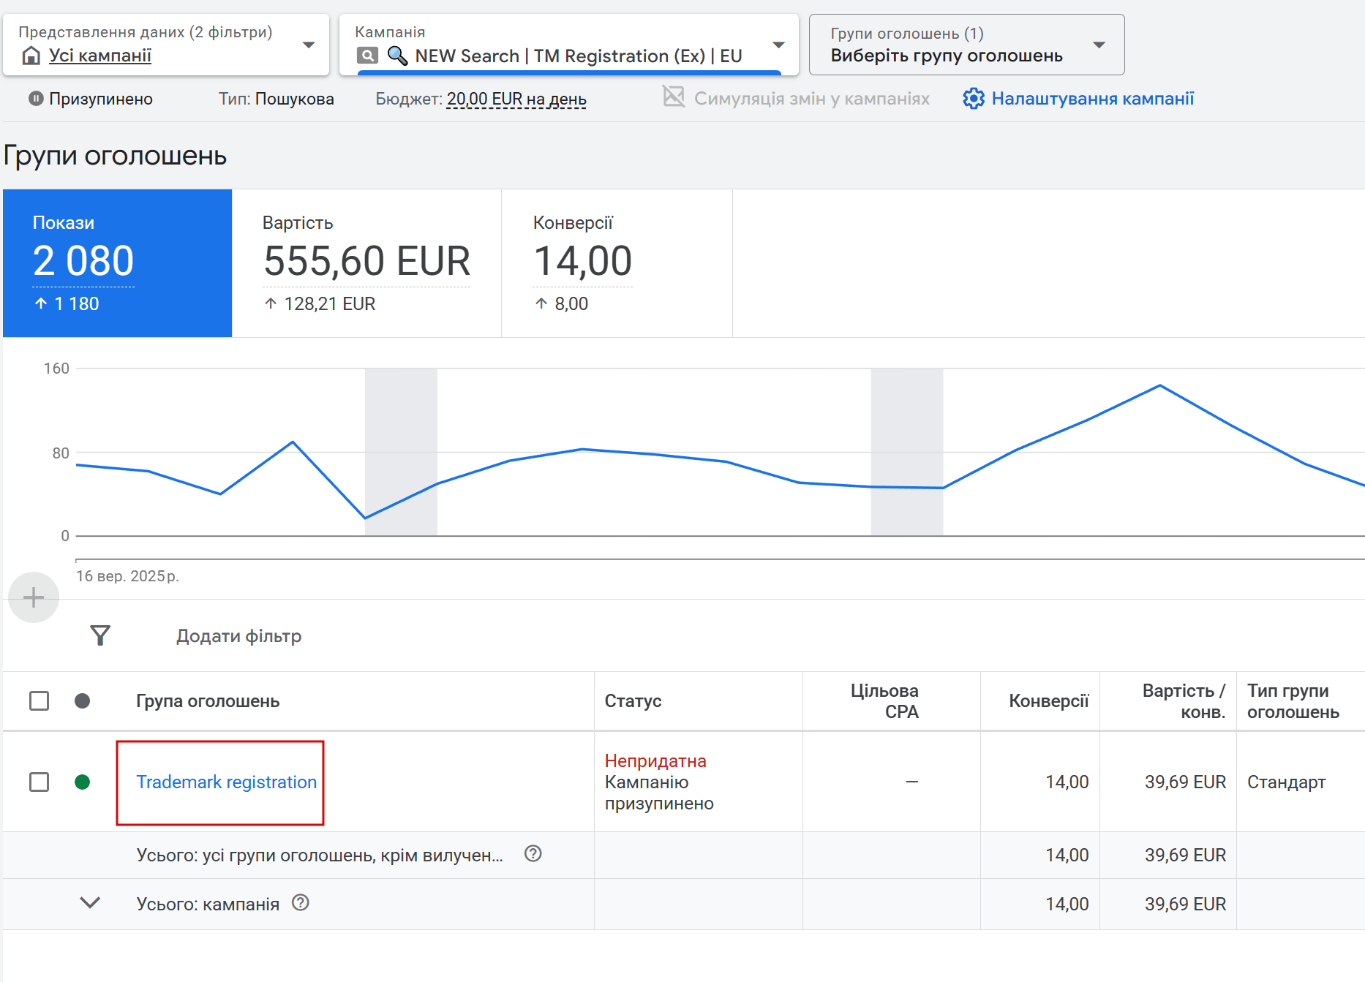The width and height of the screenshot is (1365, 982).
Task: Click help icon beside ad groups total
Action: [x=533, y=853]
